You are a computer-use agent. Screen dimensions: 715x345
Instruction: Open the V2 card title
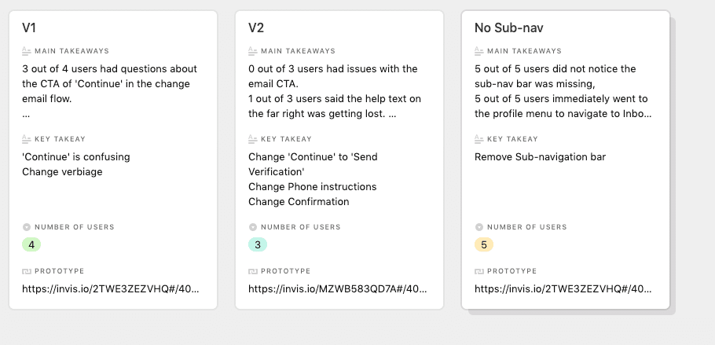pos(256,28)
